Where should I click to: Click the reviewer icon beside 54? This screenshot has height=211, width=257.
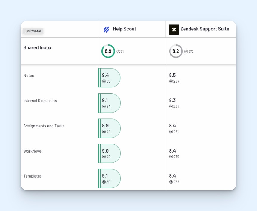click(104, 107)
